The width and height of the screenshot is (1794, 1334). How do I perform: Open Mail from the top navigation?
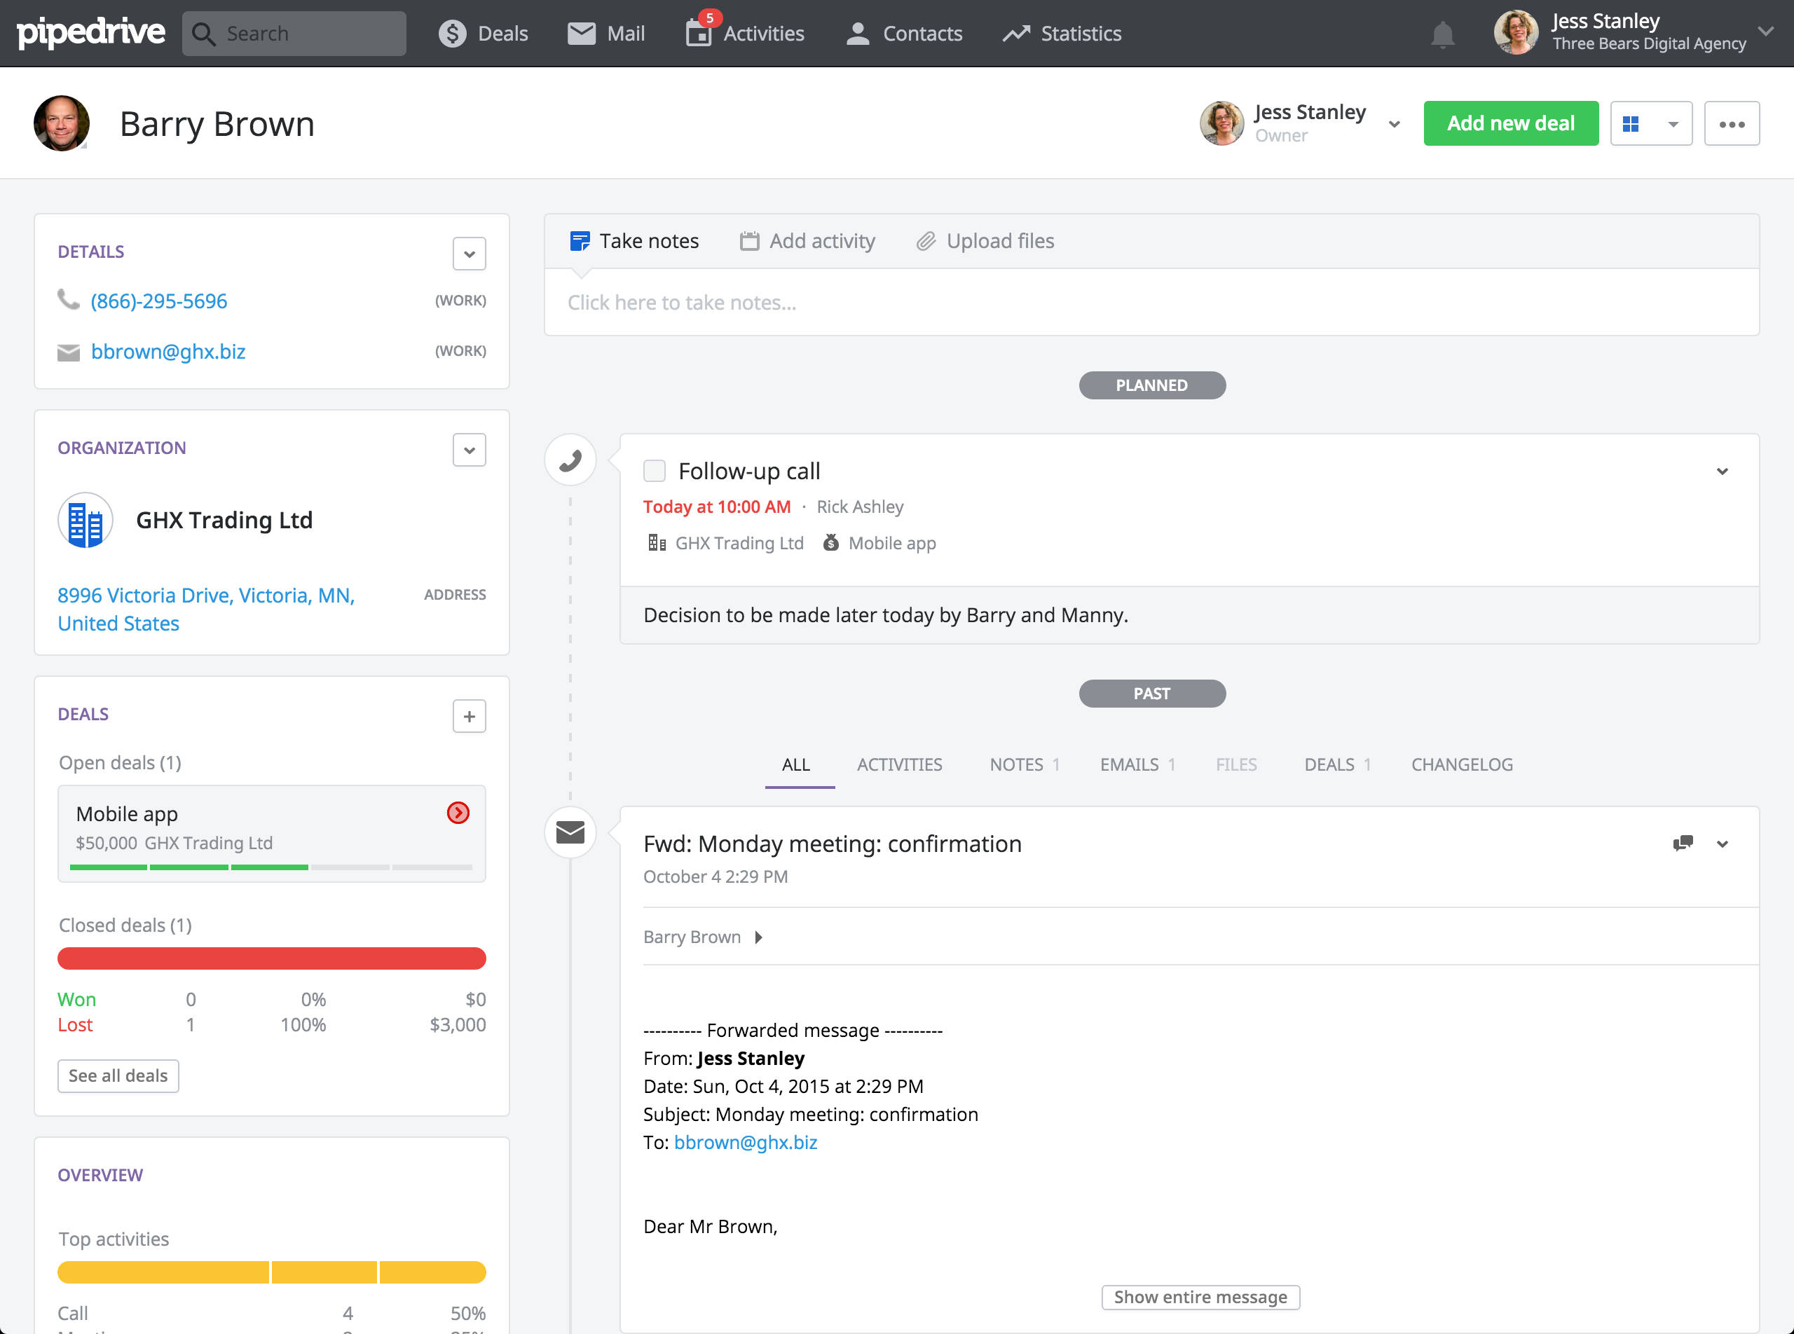[x=580, y=33]
